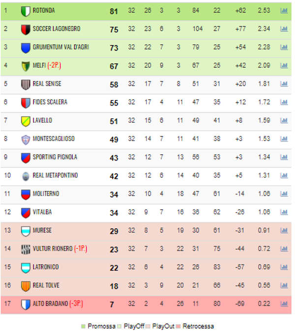The width and height of the screenshot is (295, 332).
Task: Click the Murese row points value 29
Action: 114,231
